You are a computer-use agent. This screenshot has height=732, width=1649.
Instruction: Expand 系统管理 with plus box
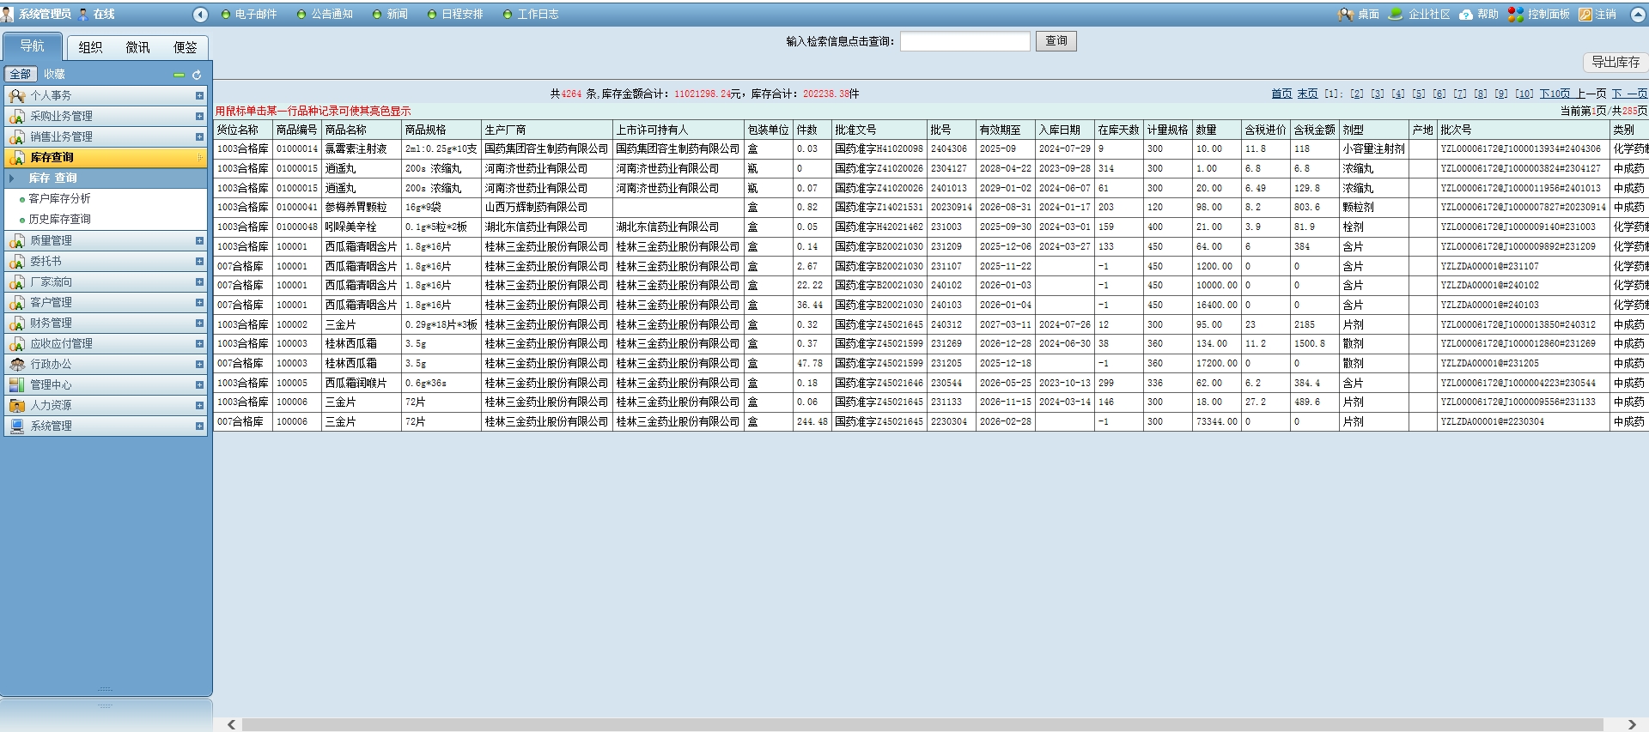(x=199, y=426)
